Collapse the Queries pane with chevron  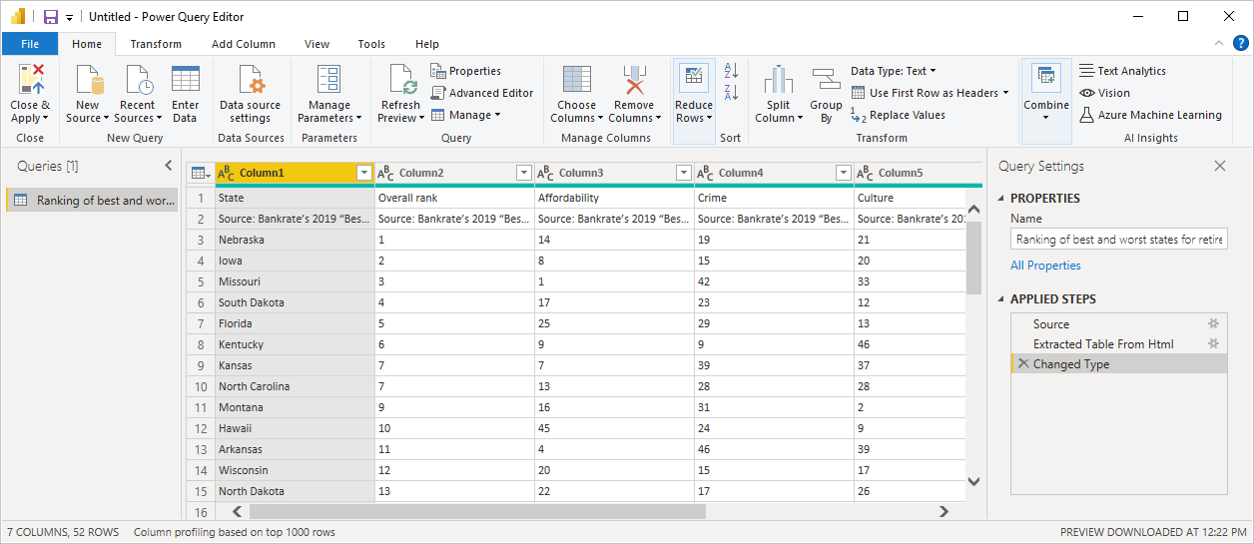168,166
